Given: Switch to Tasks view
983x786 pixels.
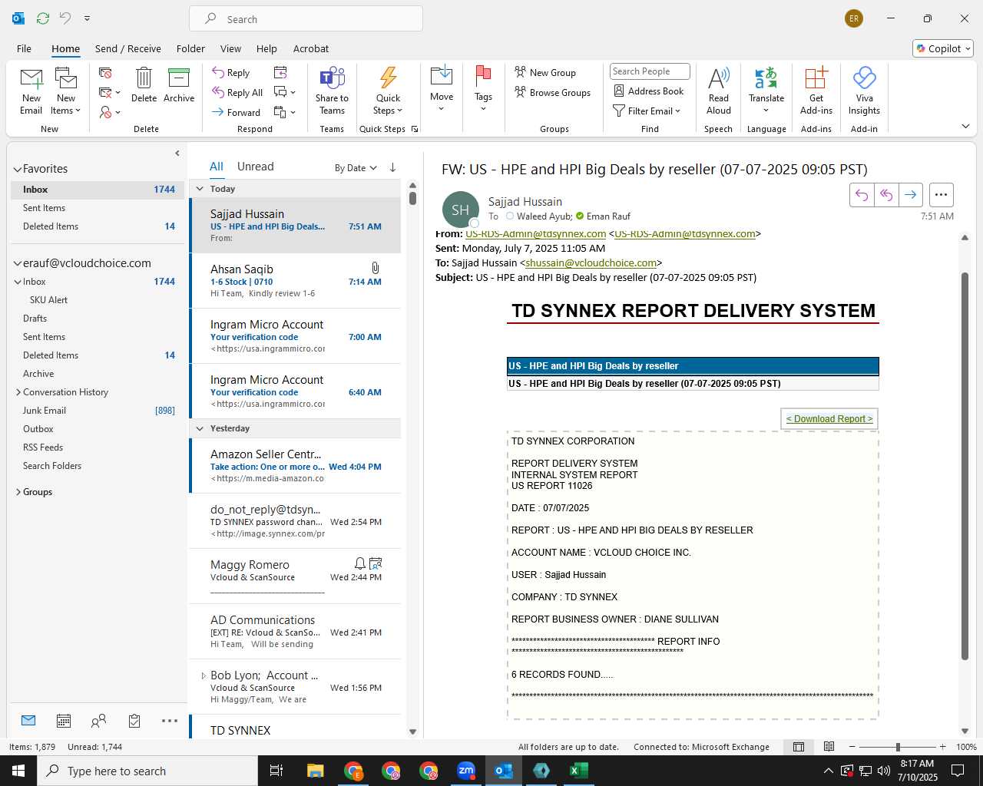Looking at the screenshot, I should click(134, 721).
